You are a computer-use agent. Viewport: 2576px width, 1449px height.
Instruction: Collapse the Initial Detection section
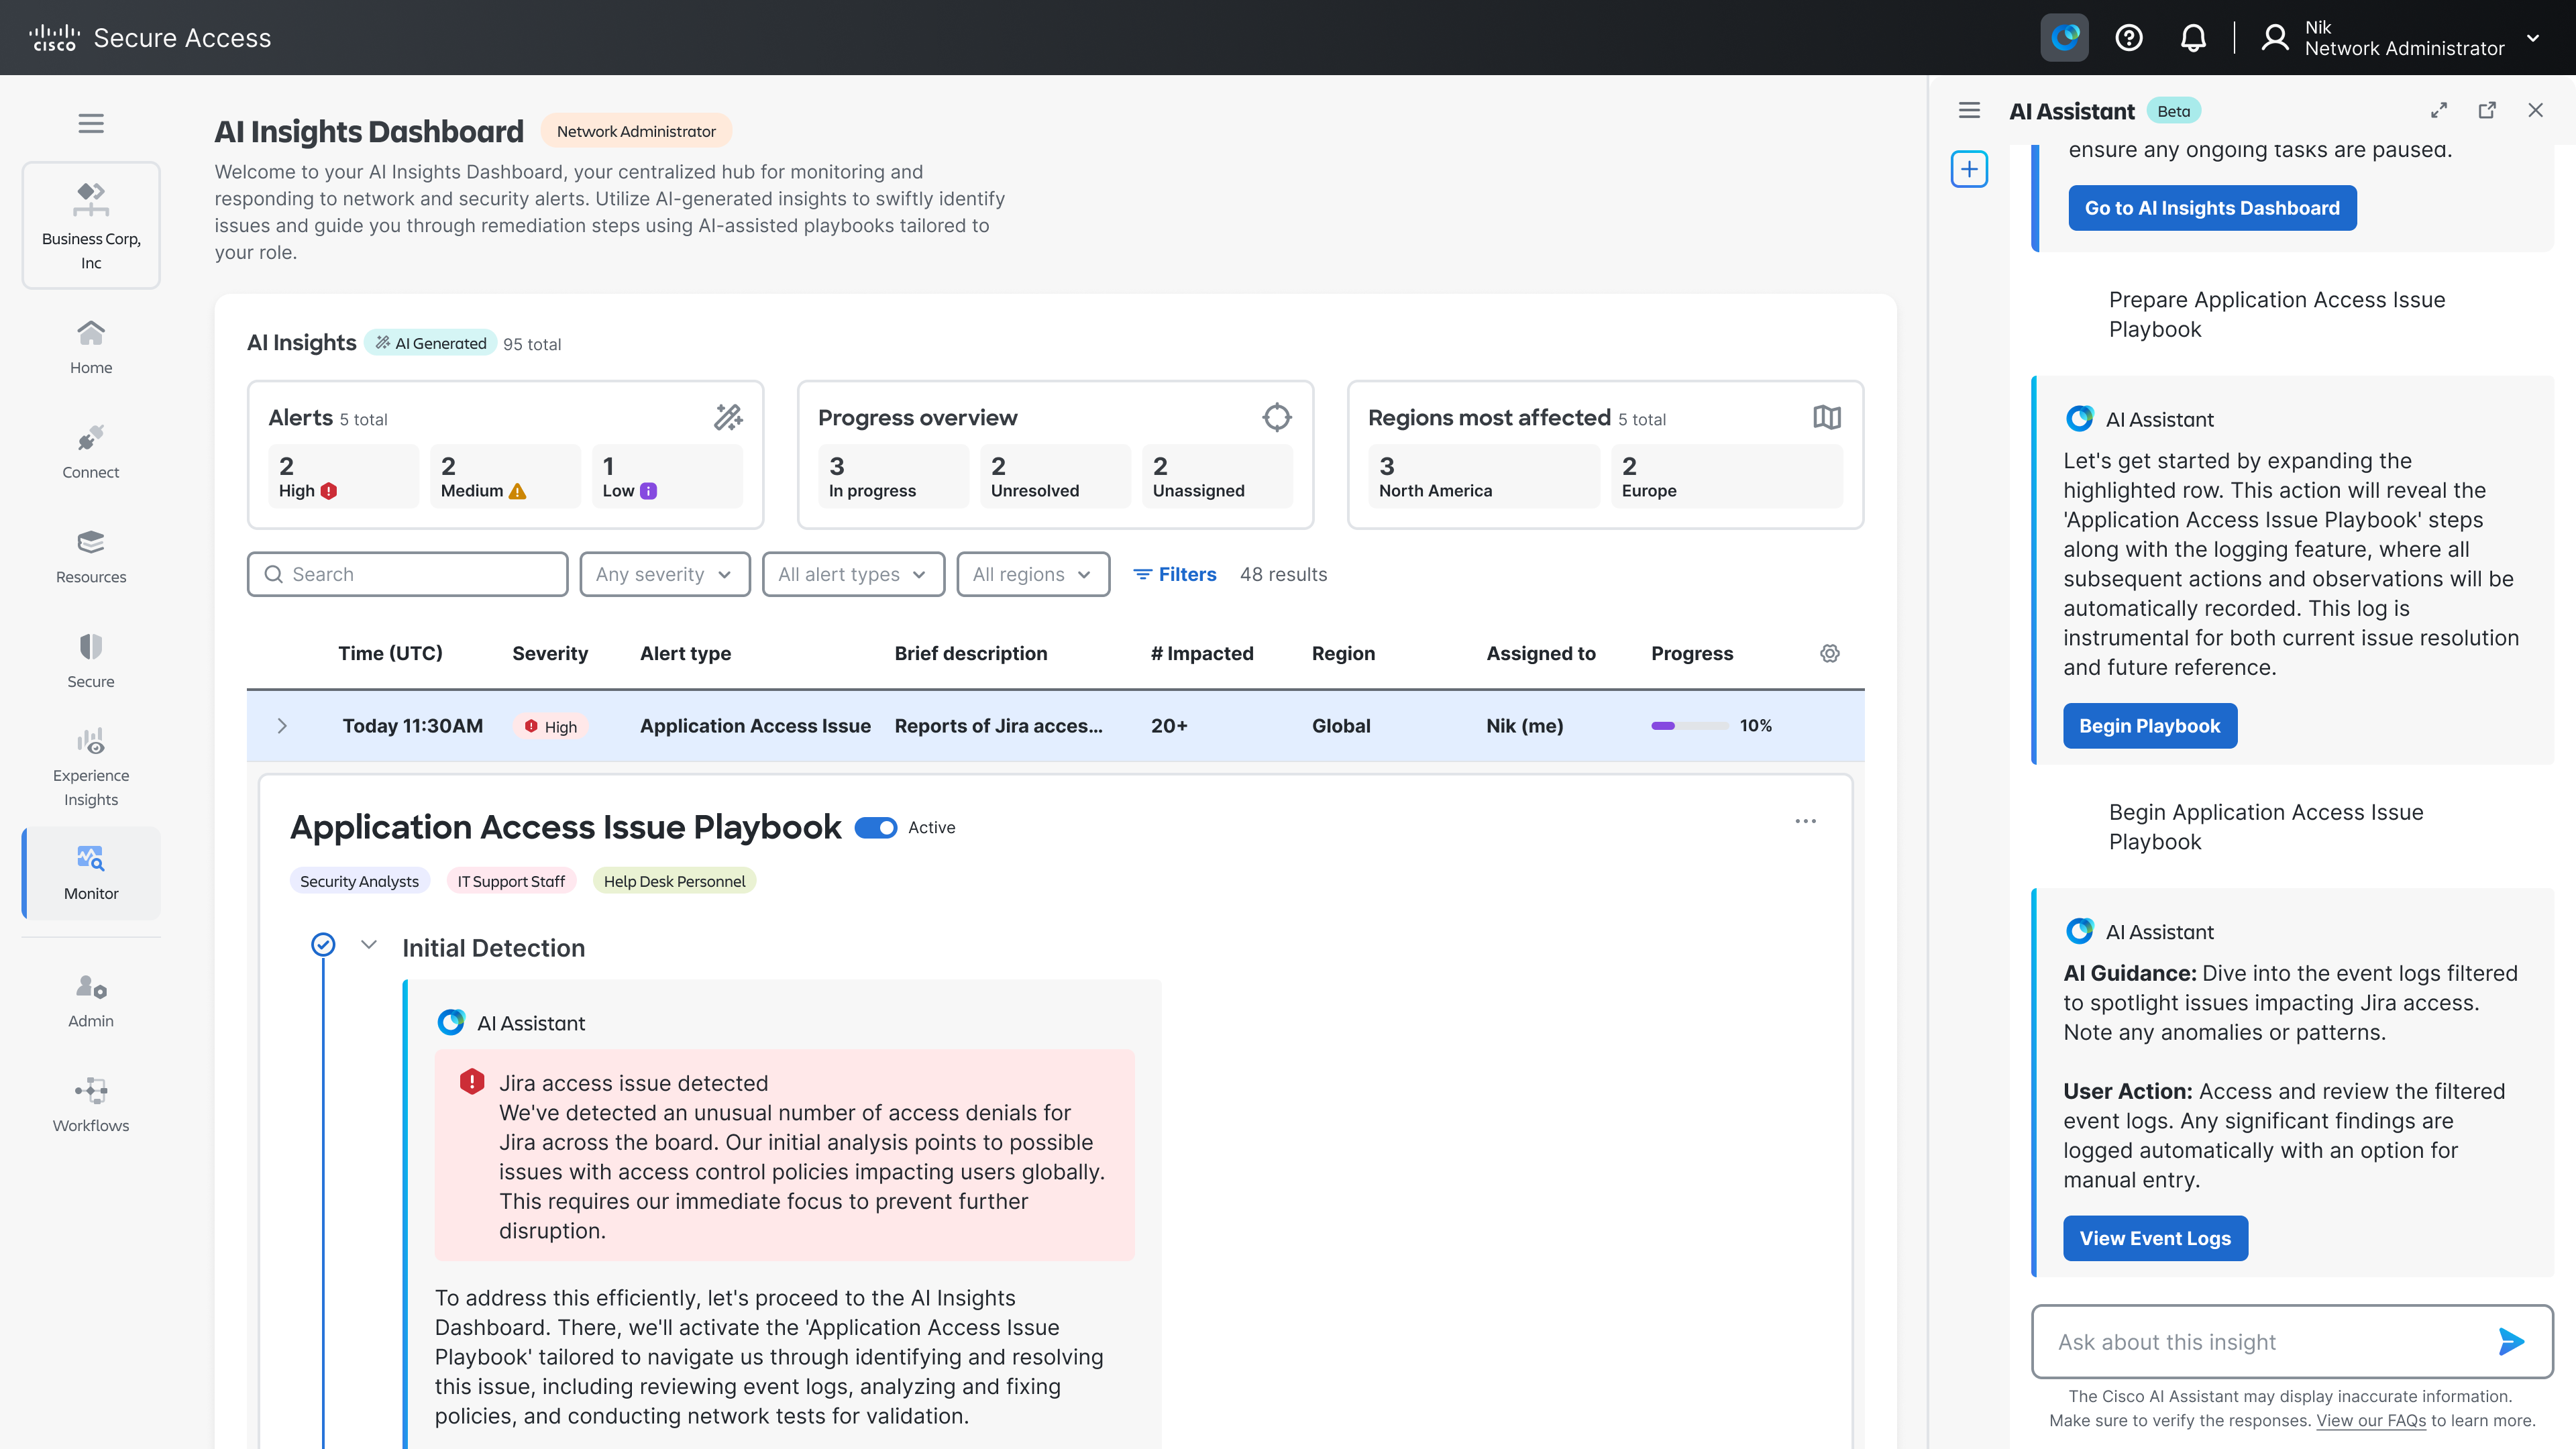(369, 945)
